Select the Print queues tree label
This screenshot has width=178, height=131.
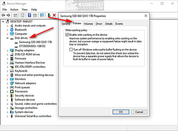point(22,87)
